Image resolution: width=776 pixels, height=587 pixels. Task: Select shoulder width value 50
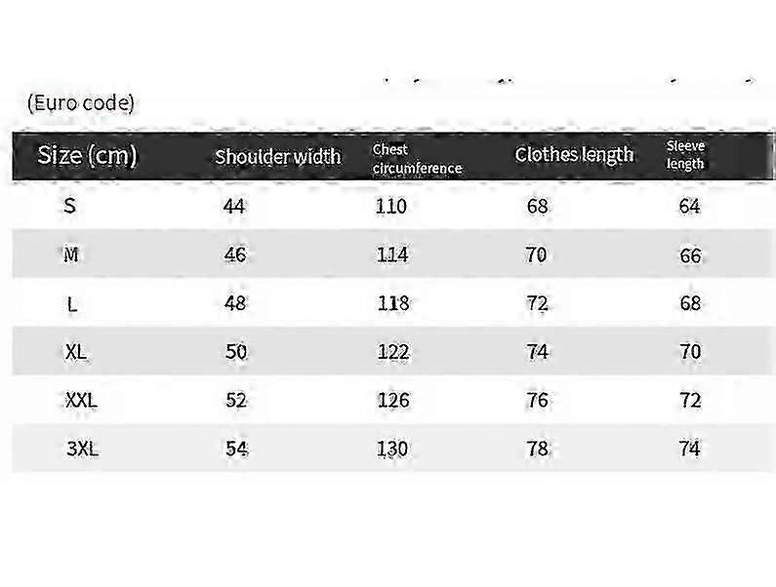click(236, 352)
